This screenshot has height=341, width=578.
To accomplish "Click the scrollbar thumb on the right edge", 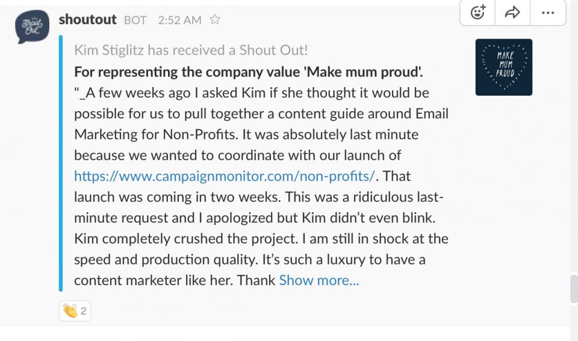I will point(574,288).
